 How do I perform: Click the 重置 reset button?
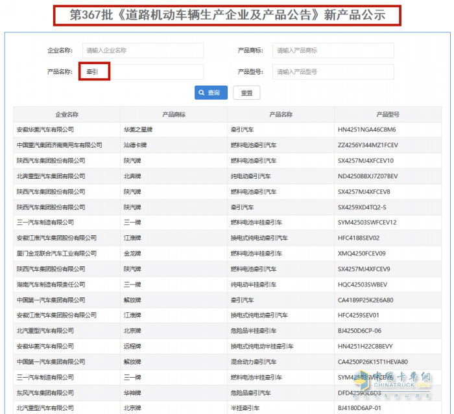246,93
